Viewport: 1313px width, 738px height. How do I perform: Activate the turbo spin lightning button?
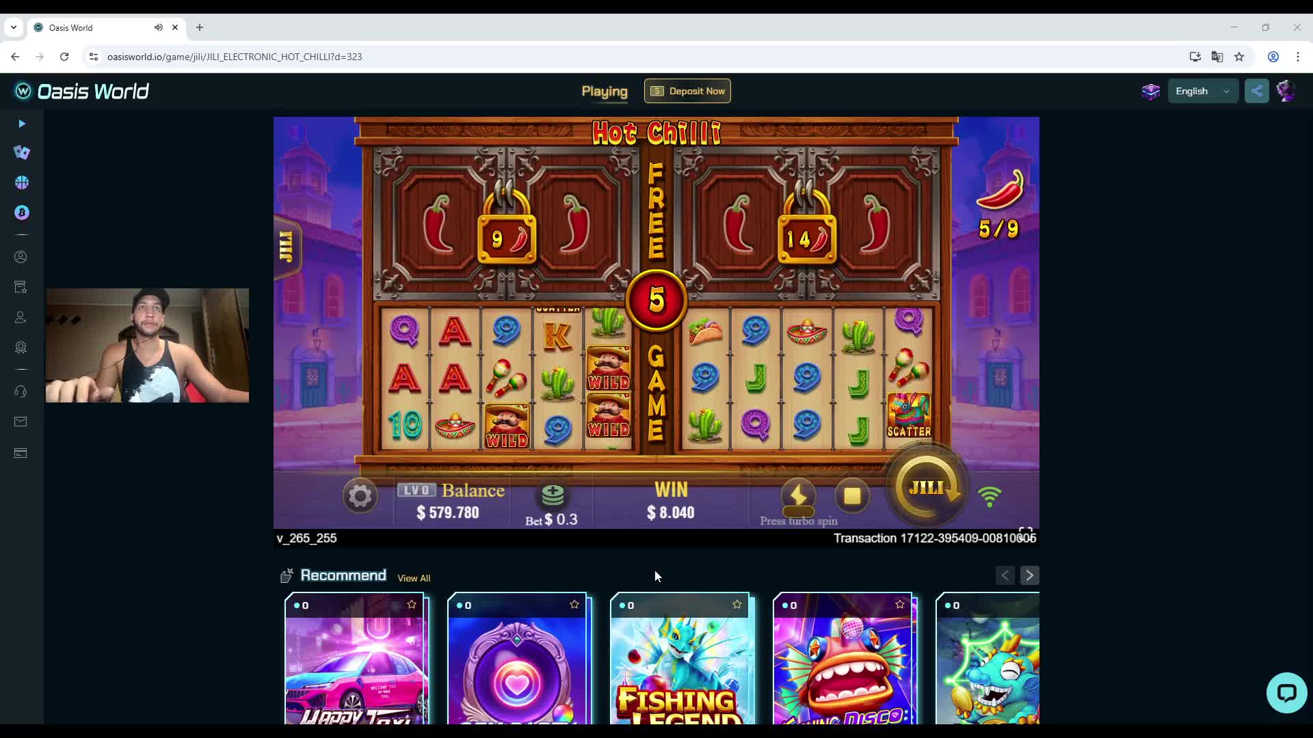point(798,495)
